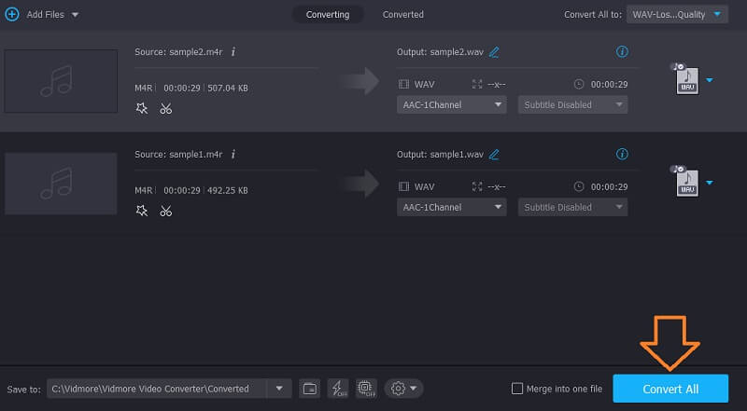Open Subtitle Disabled dropdown for sample1
This screenshot has height=411, width=747.
pyautogui.click(x=572, y=208)
